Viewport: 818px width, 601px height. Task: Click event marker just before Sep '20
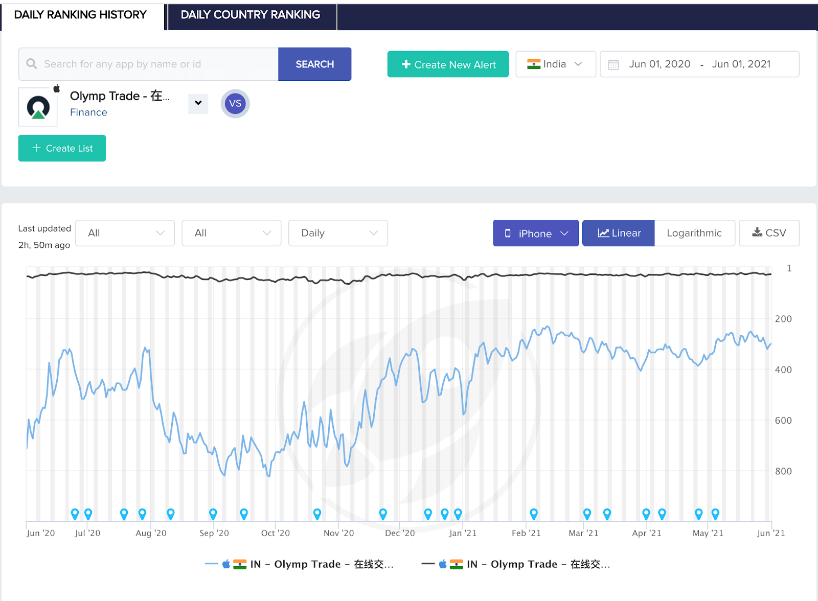pos(213,514)
